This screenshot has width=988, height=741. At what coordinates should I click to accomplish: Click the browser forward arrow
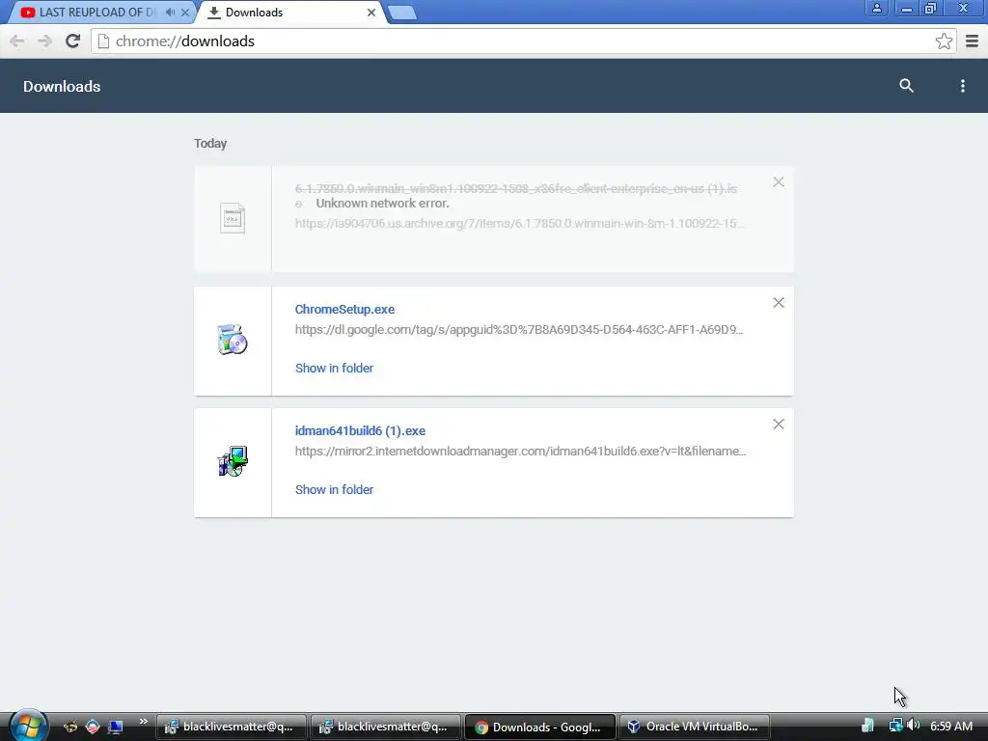point(44,41)
